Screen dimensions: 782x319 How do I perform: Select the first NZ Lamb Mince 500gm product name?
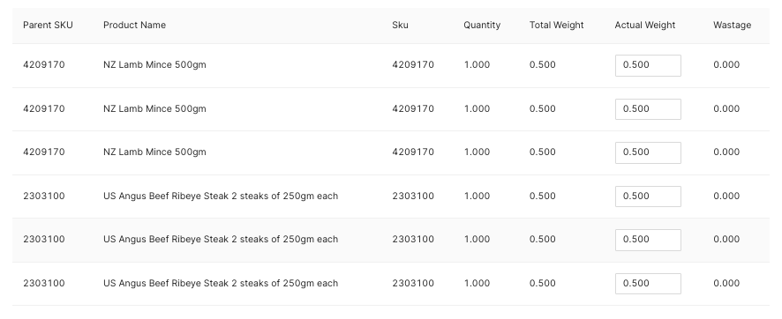154,65
